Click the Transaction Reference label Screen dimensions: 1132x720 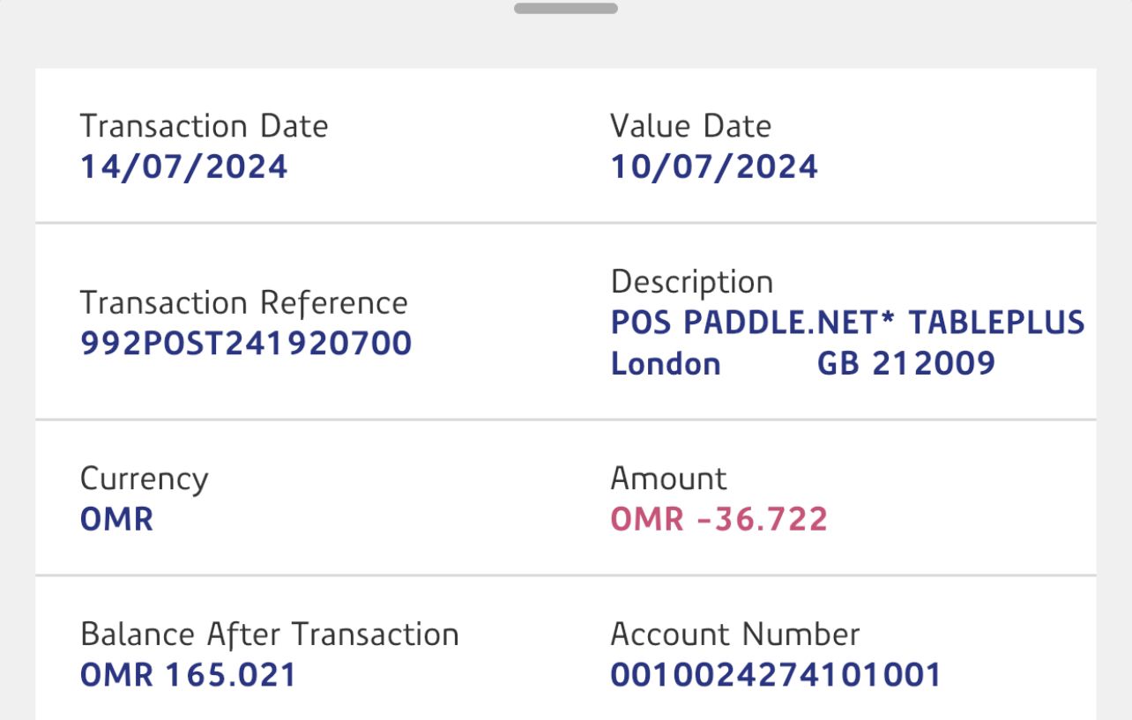click(x=243, y=303)
